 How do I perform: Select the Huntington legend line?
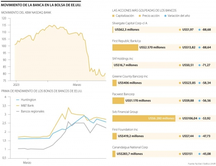18,100
